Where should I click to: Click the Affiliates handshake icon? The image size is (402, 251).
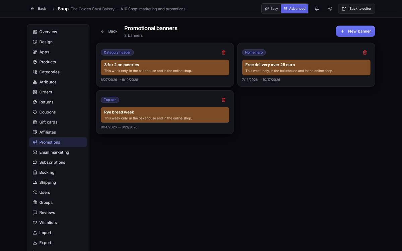click(35, 132)
